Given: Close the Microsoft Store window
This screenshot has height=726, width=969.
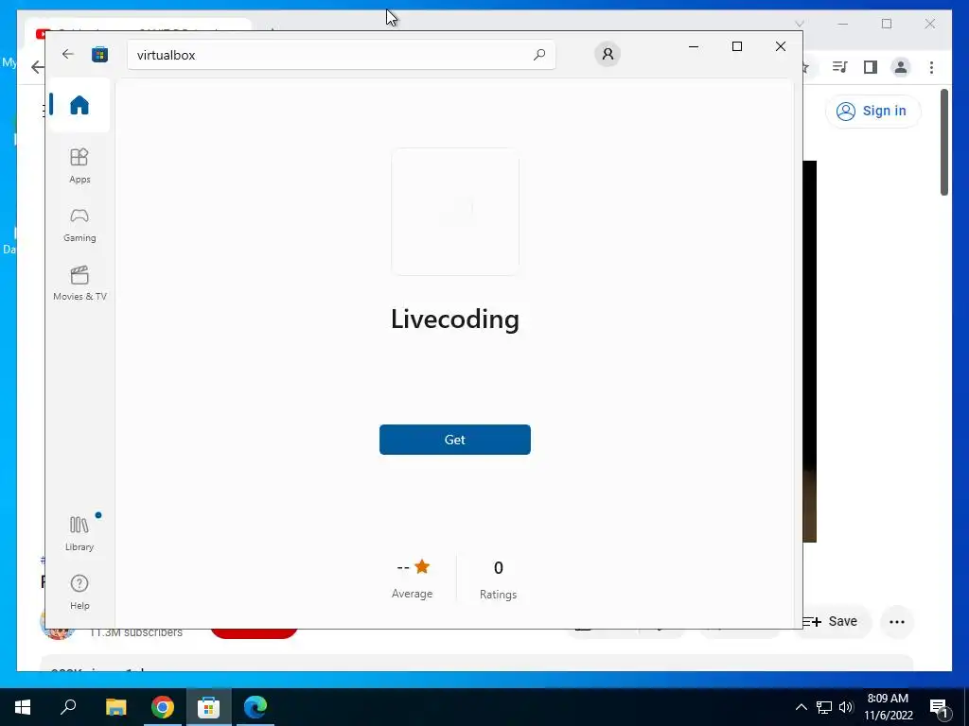Looking at the screenshot, I should pos(781,46).
